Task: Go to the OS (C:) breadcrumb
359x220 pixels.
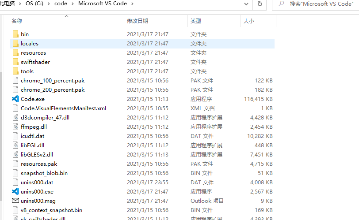Action: tap(34, 4)
